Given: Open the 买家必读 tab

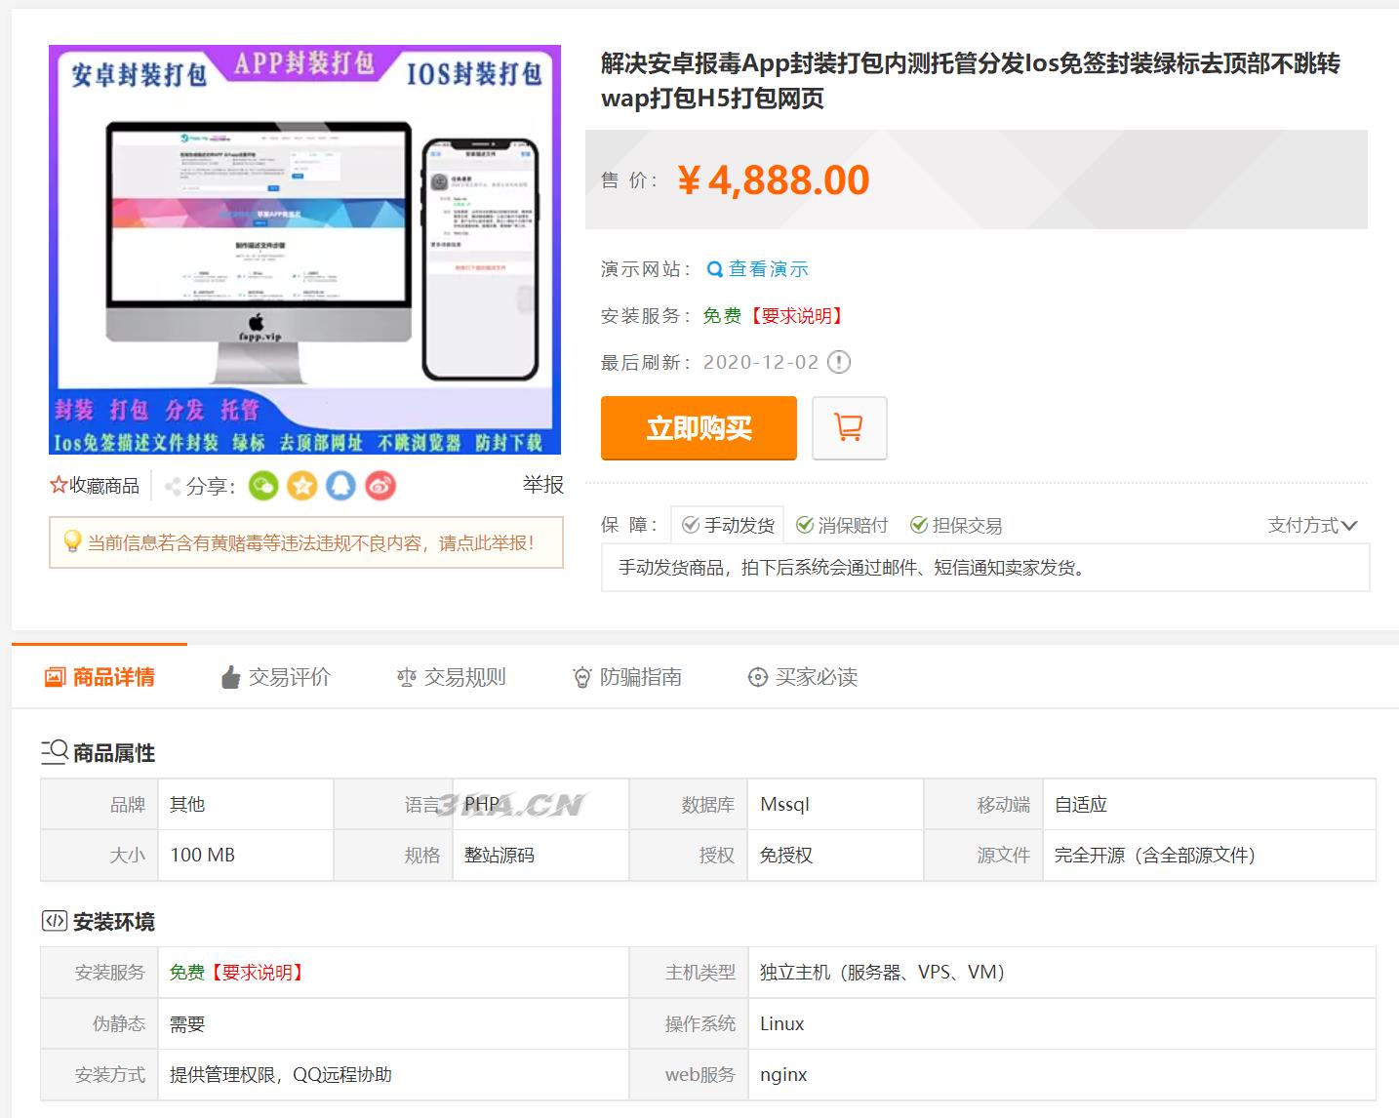Looking at the screenshot, I should [802, 676].
